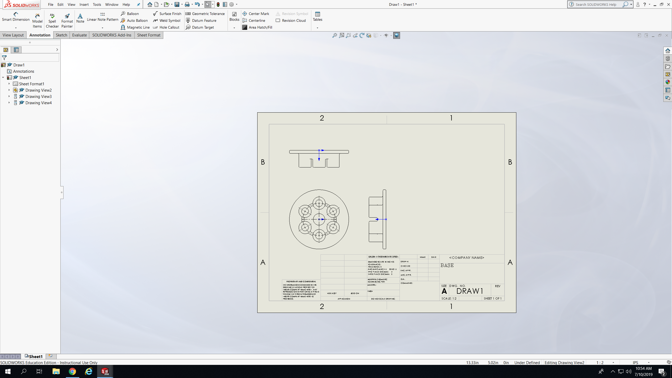The image size is (672, 378).
Task: Open the Insert menu
Action: 84,4
